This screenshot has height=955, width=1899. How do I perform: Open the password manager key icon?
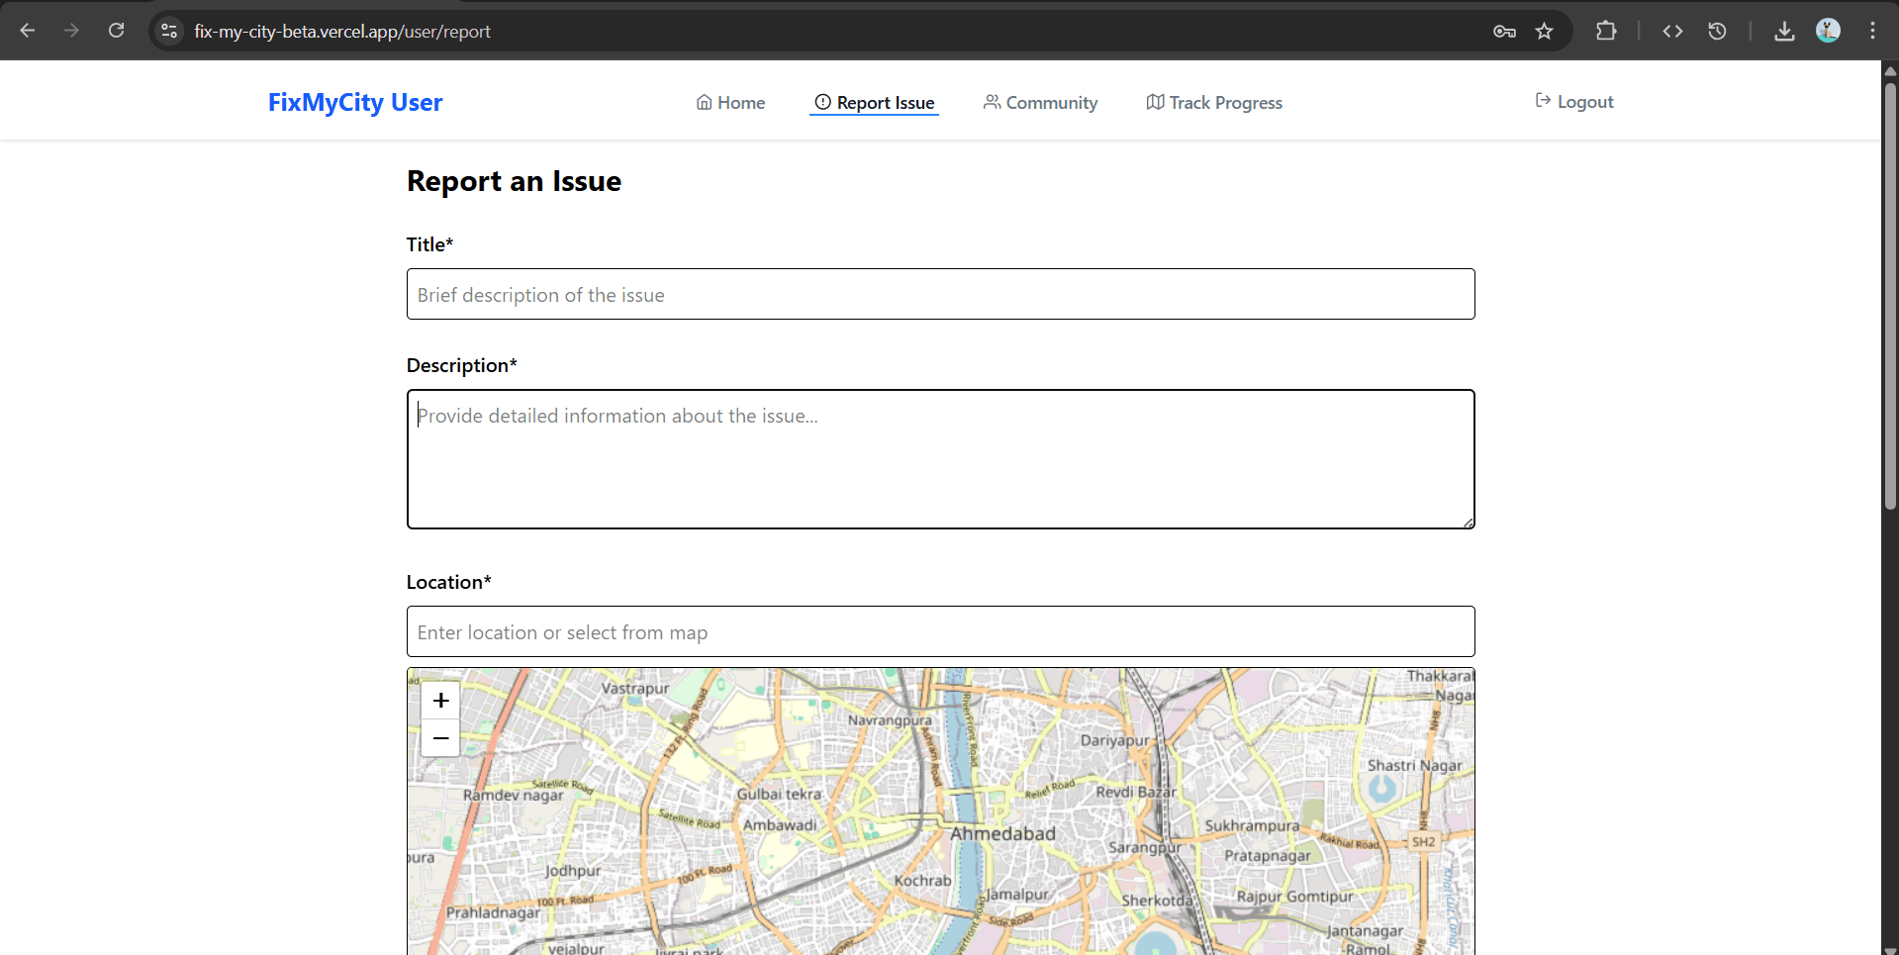pos(1504,32)
